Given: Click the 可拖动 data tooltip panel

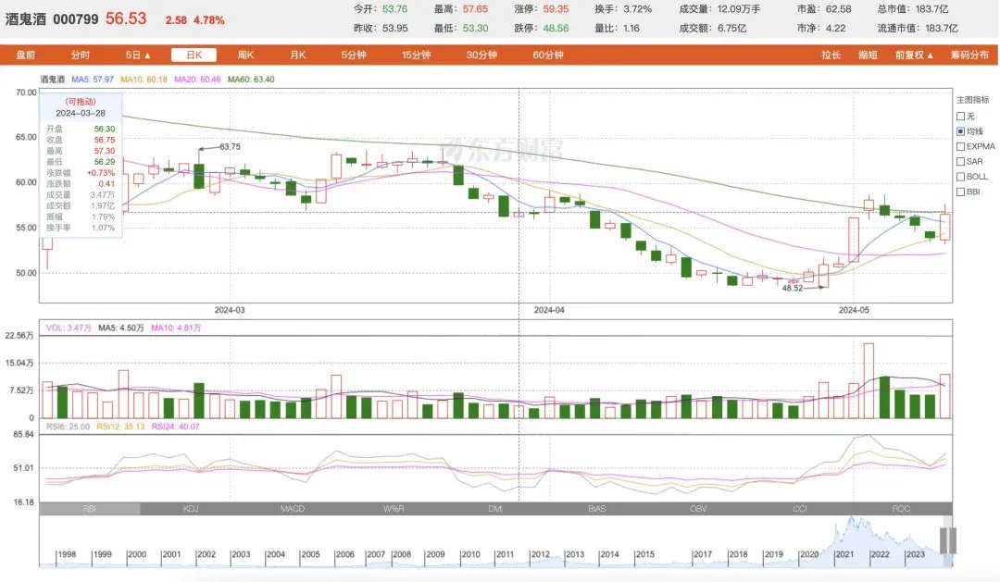Looking at the screenshot, I should [79, 167].
